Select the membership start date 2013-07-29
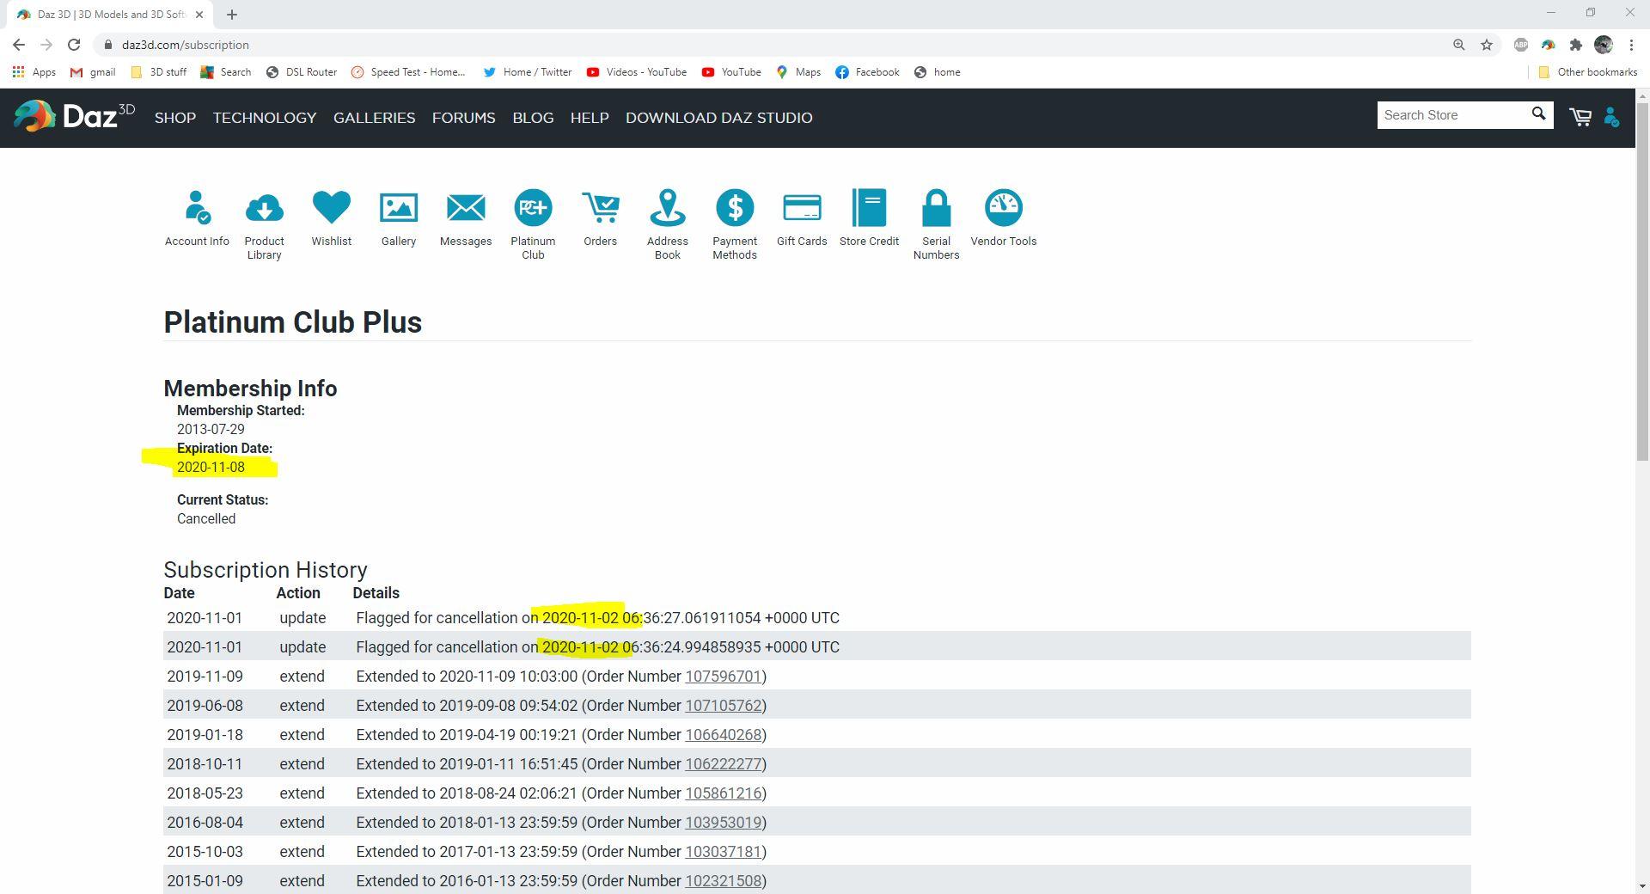Viewport: 1650px width, 894px height. tap(211, 429)
